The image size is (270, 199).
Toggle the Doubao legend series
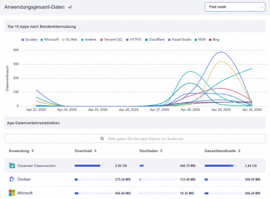coord(29,39)
